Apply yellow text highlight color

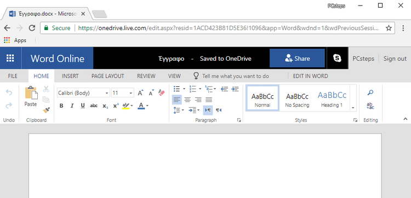click(x=126, y=106)
